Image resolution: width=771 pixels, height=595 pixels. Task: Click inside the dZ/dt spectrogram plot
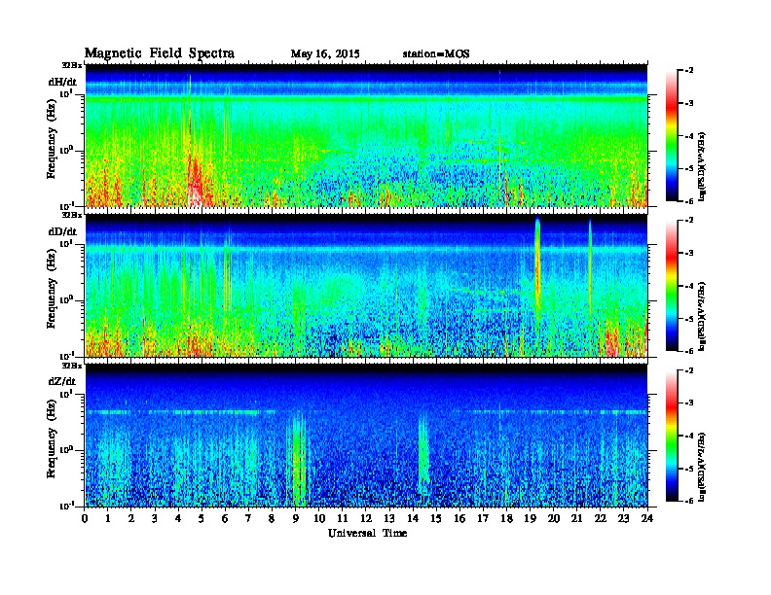click(x=366, y=436)
